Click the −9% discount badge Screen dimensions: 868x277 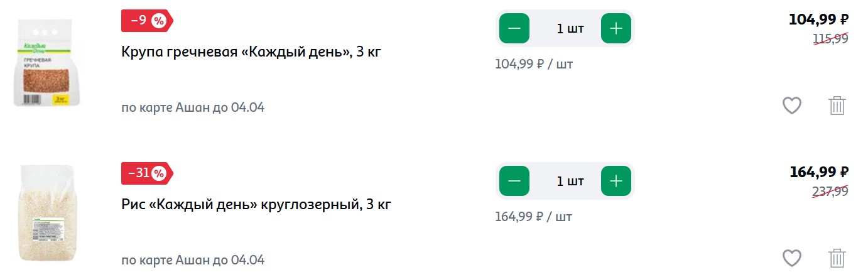(x=146, y=21)
